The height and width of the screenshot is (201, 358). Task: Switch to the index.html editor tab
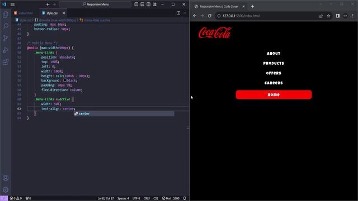(25, 13)
